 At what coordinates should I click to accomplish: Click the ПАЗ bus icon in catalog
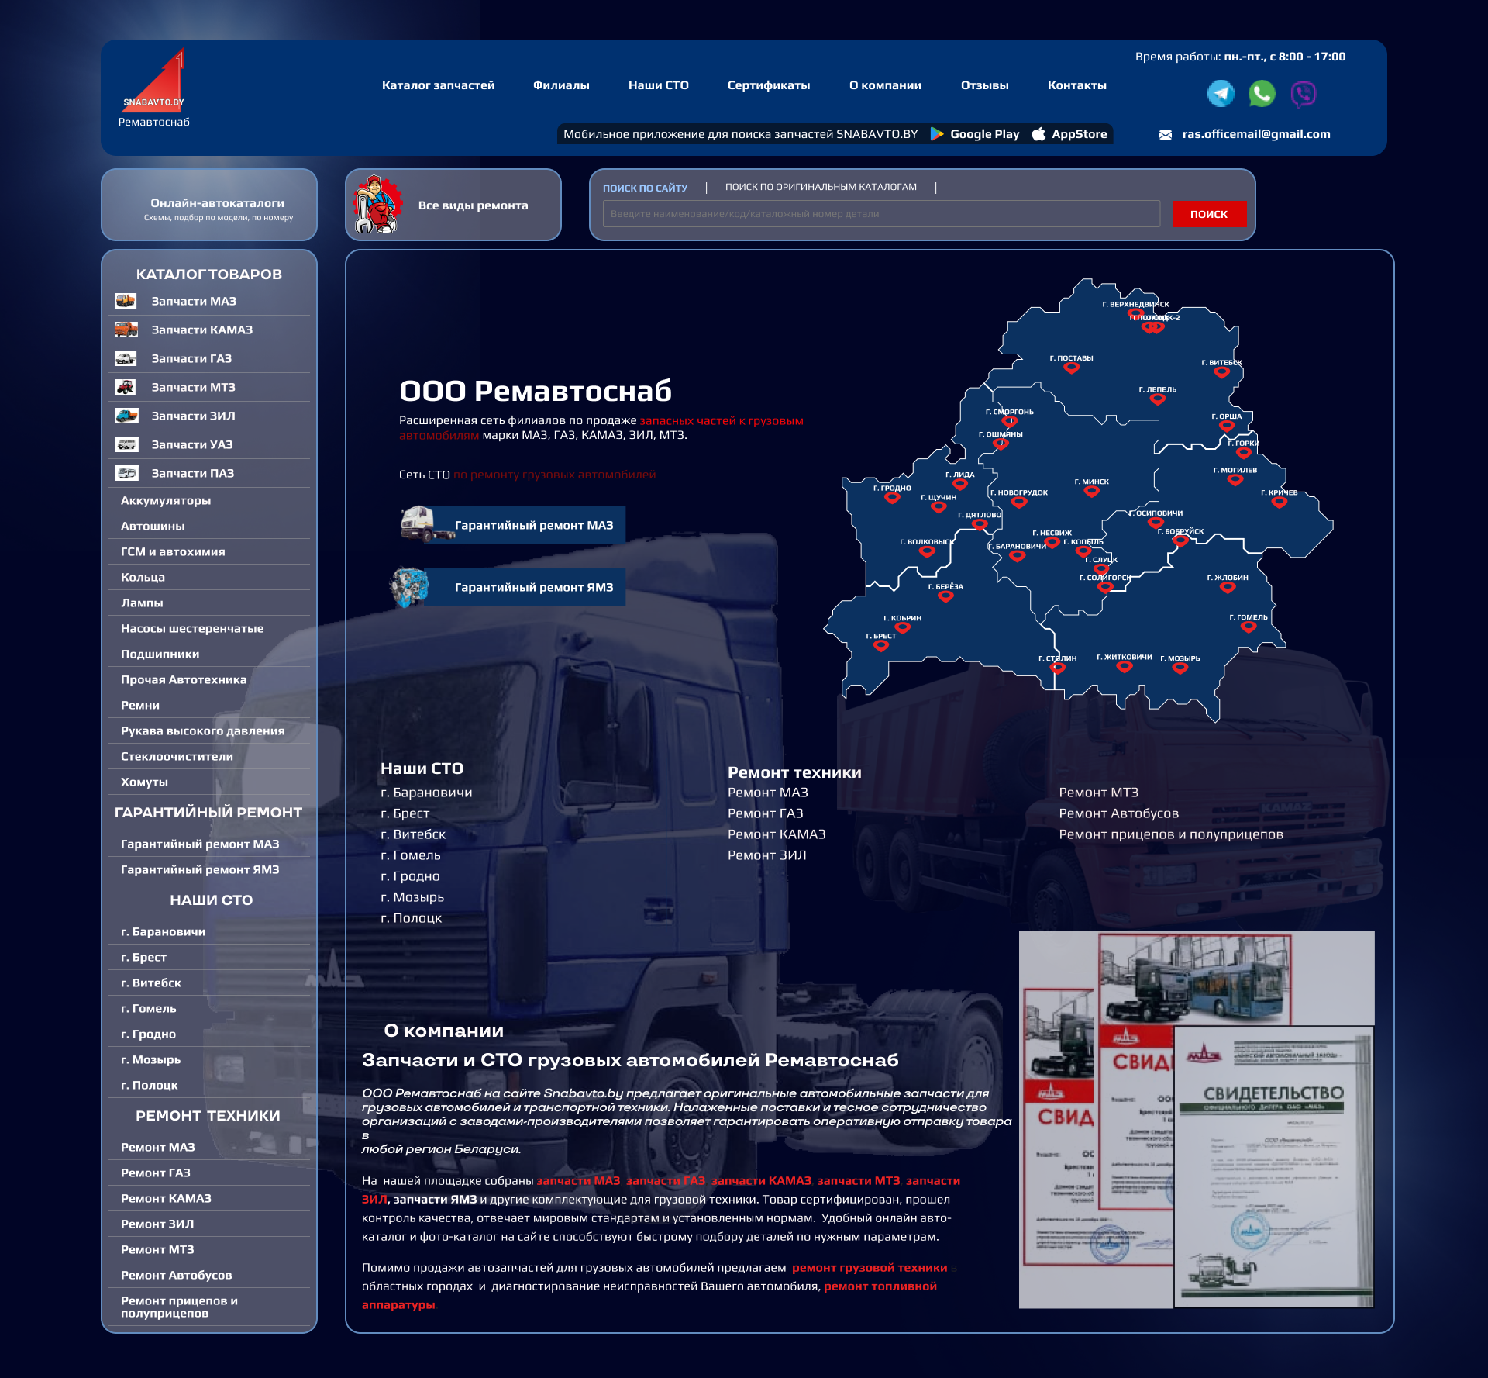pyautogui.click(x=126, y=473)
